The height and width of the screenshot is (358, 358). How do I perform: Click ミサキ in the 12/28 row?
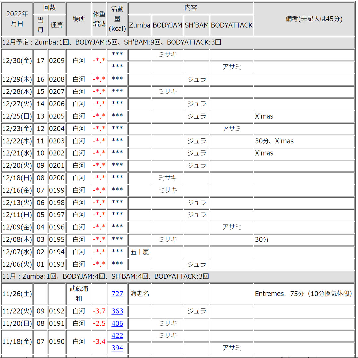tap(168, 92)
